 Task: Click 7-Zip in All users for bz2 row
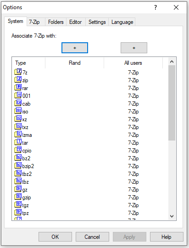tap(133, 158)
